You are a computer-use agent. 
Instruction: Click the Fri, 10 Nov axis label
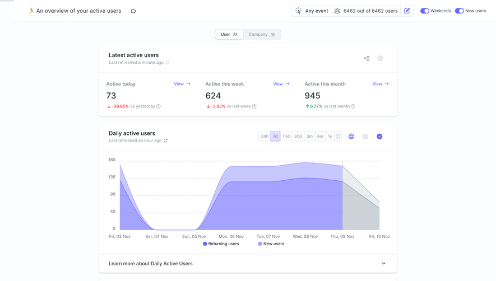coord(379,236)
